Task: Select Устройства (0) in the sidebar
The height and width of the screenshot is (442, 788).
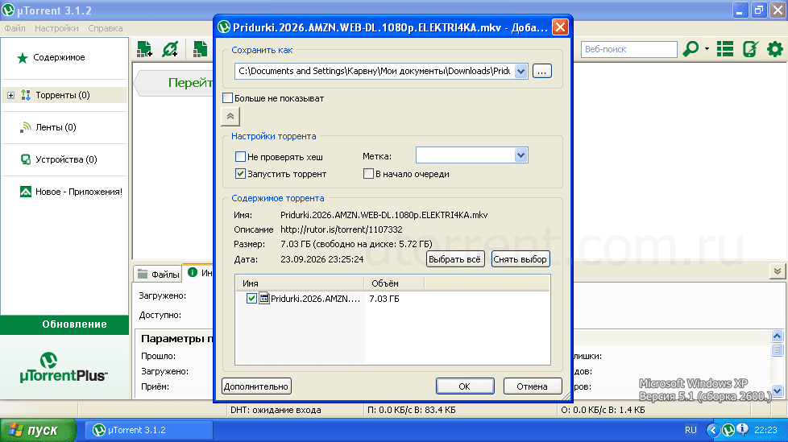Action: click(64, 159)
